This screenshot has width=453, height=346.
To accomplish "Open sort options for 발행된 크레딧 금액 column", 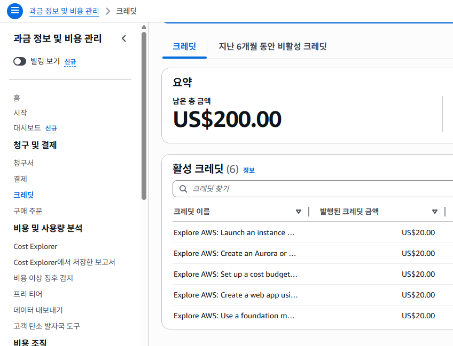I will pos(435,211).
